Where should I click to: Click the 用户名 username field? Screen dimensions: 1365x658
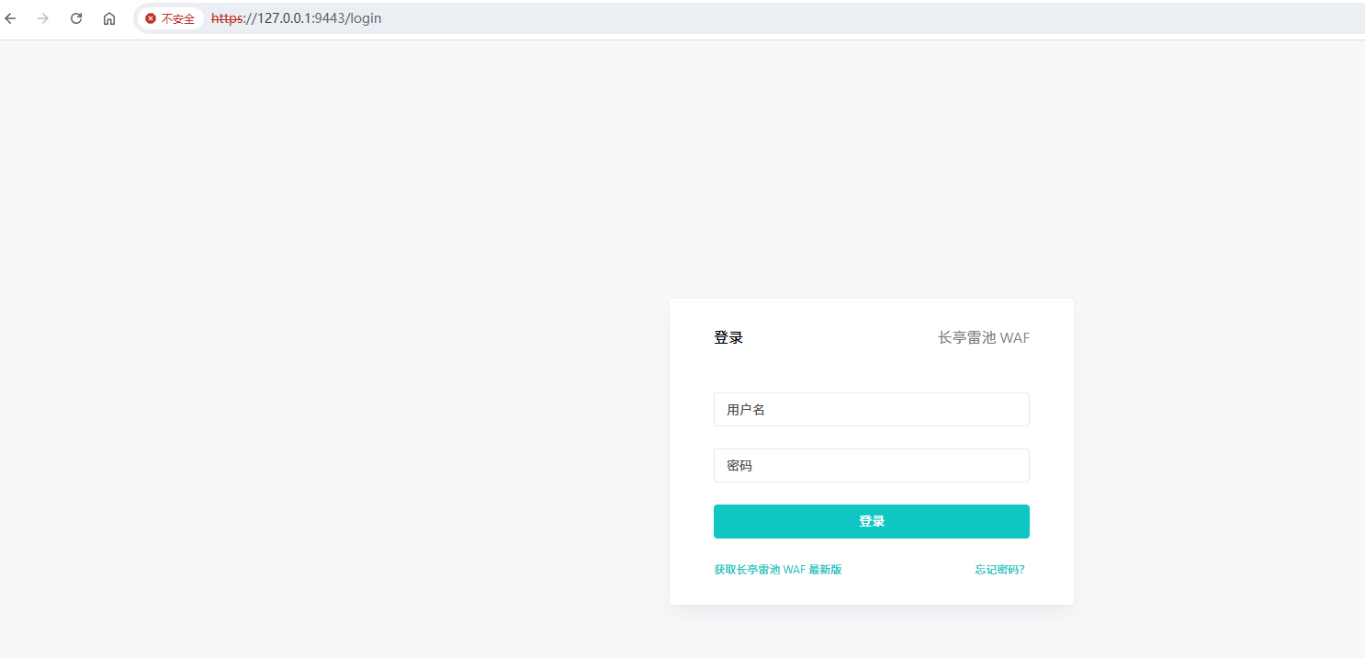(871, 410)
